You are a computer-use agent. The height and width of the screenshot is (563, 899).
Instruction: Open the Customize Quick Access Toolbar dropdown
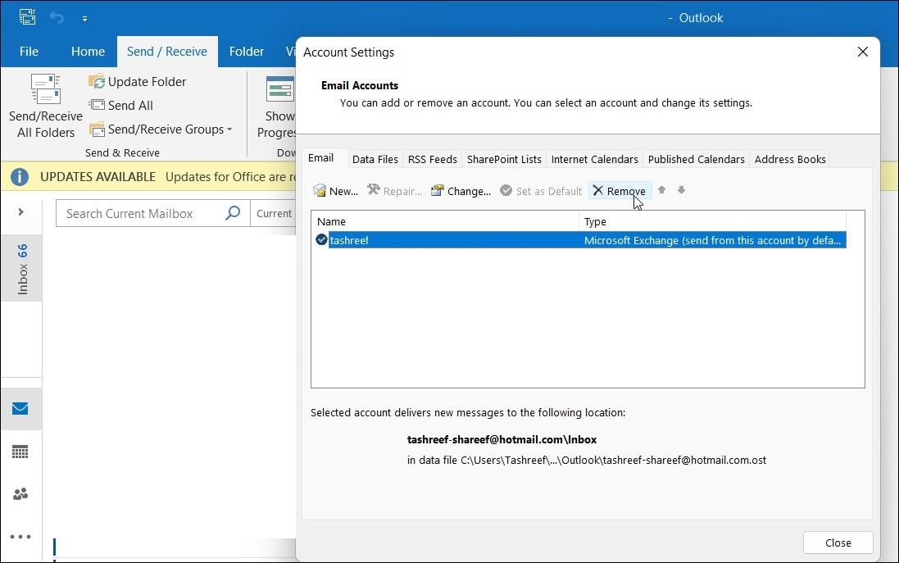pos(84,18)
